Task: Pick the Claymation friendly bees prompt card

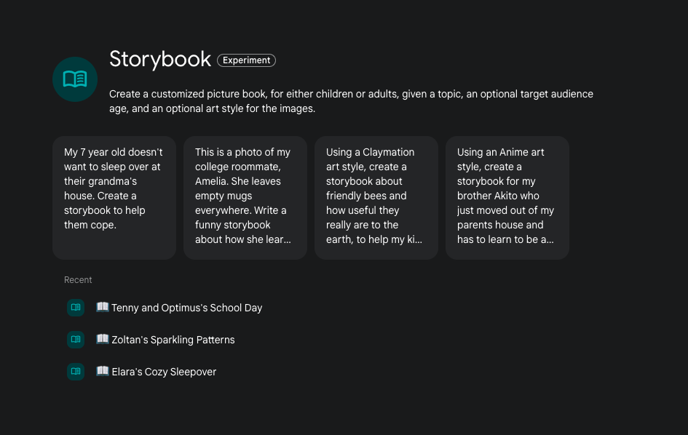Action: tap(376, 197)
